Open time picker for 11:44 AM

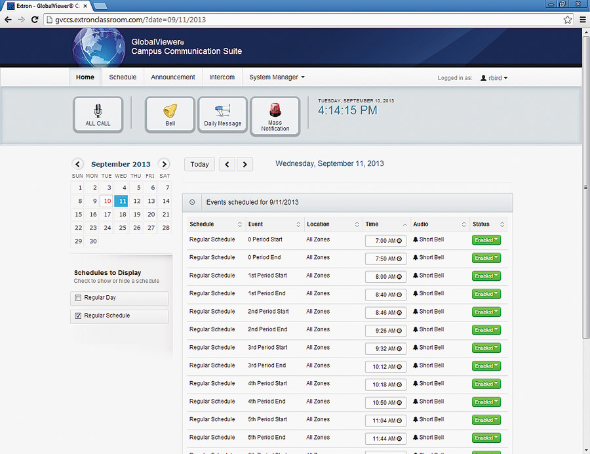(399, 438)
